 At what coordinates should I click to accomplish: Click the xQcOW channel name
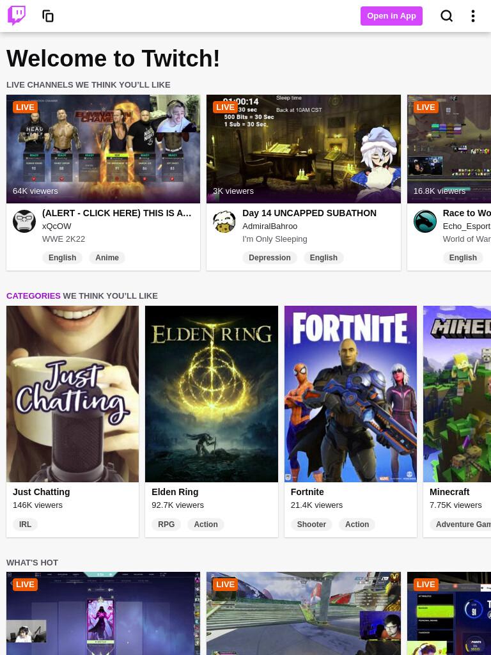(57, 226)
